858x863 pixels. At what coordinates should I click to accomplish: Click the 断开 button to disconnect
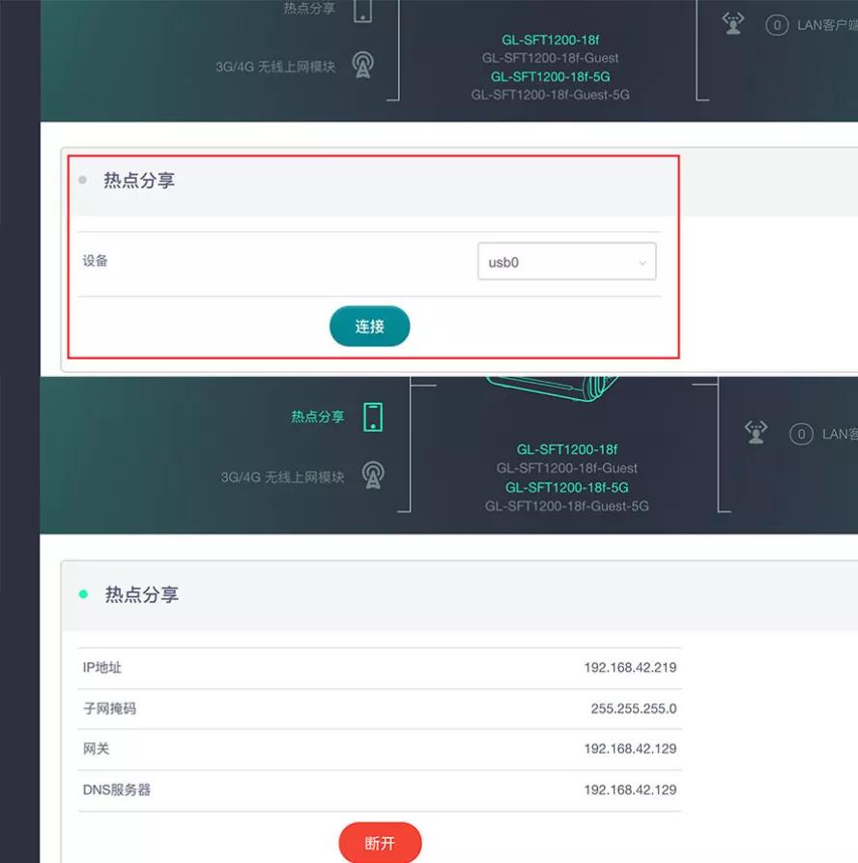[379, 843]
